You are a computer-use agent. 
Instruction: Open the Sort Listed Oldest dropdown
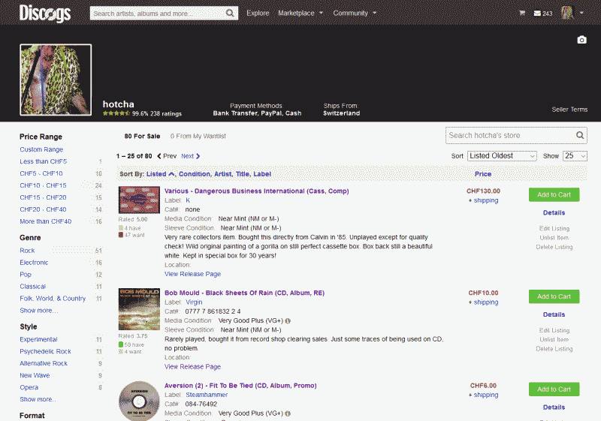502,155
